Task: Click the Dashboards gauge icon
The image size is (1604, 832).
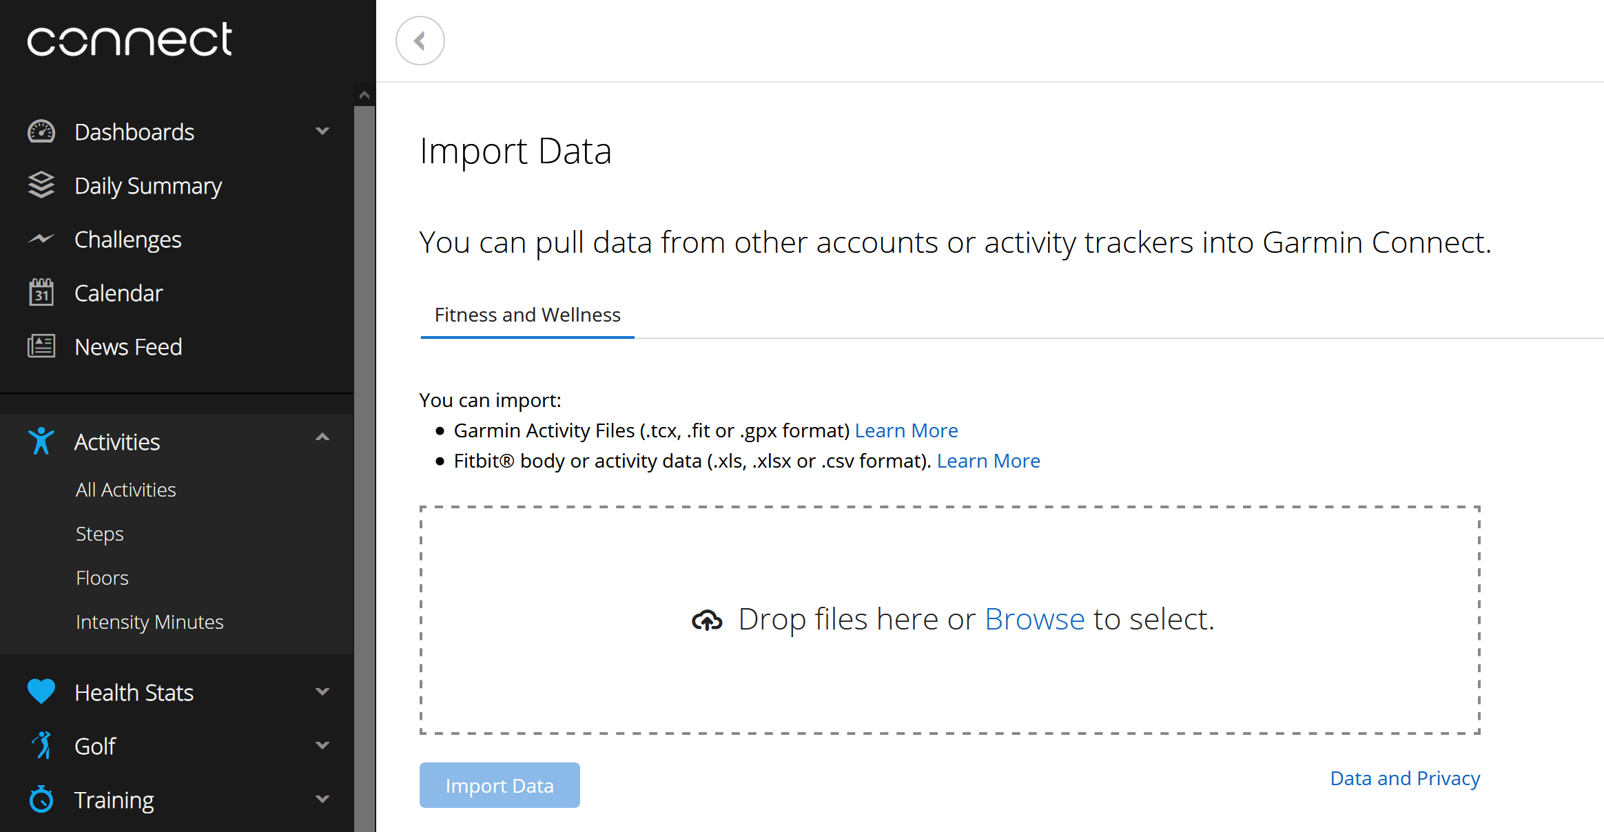Action: 41,131
